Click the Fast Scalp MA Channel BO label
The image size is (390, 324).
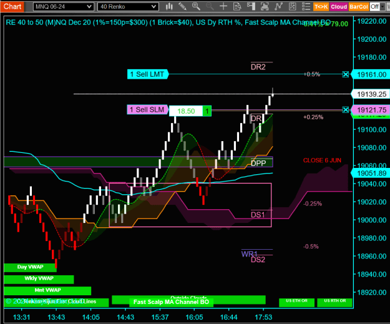point(171,302)
